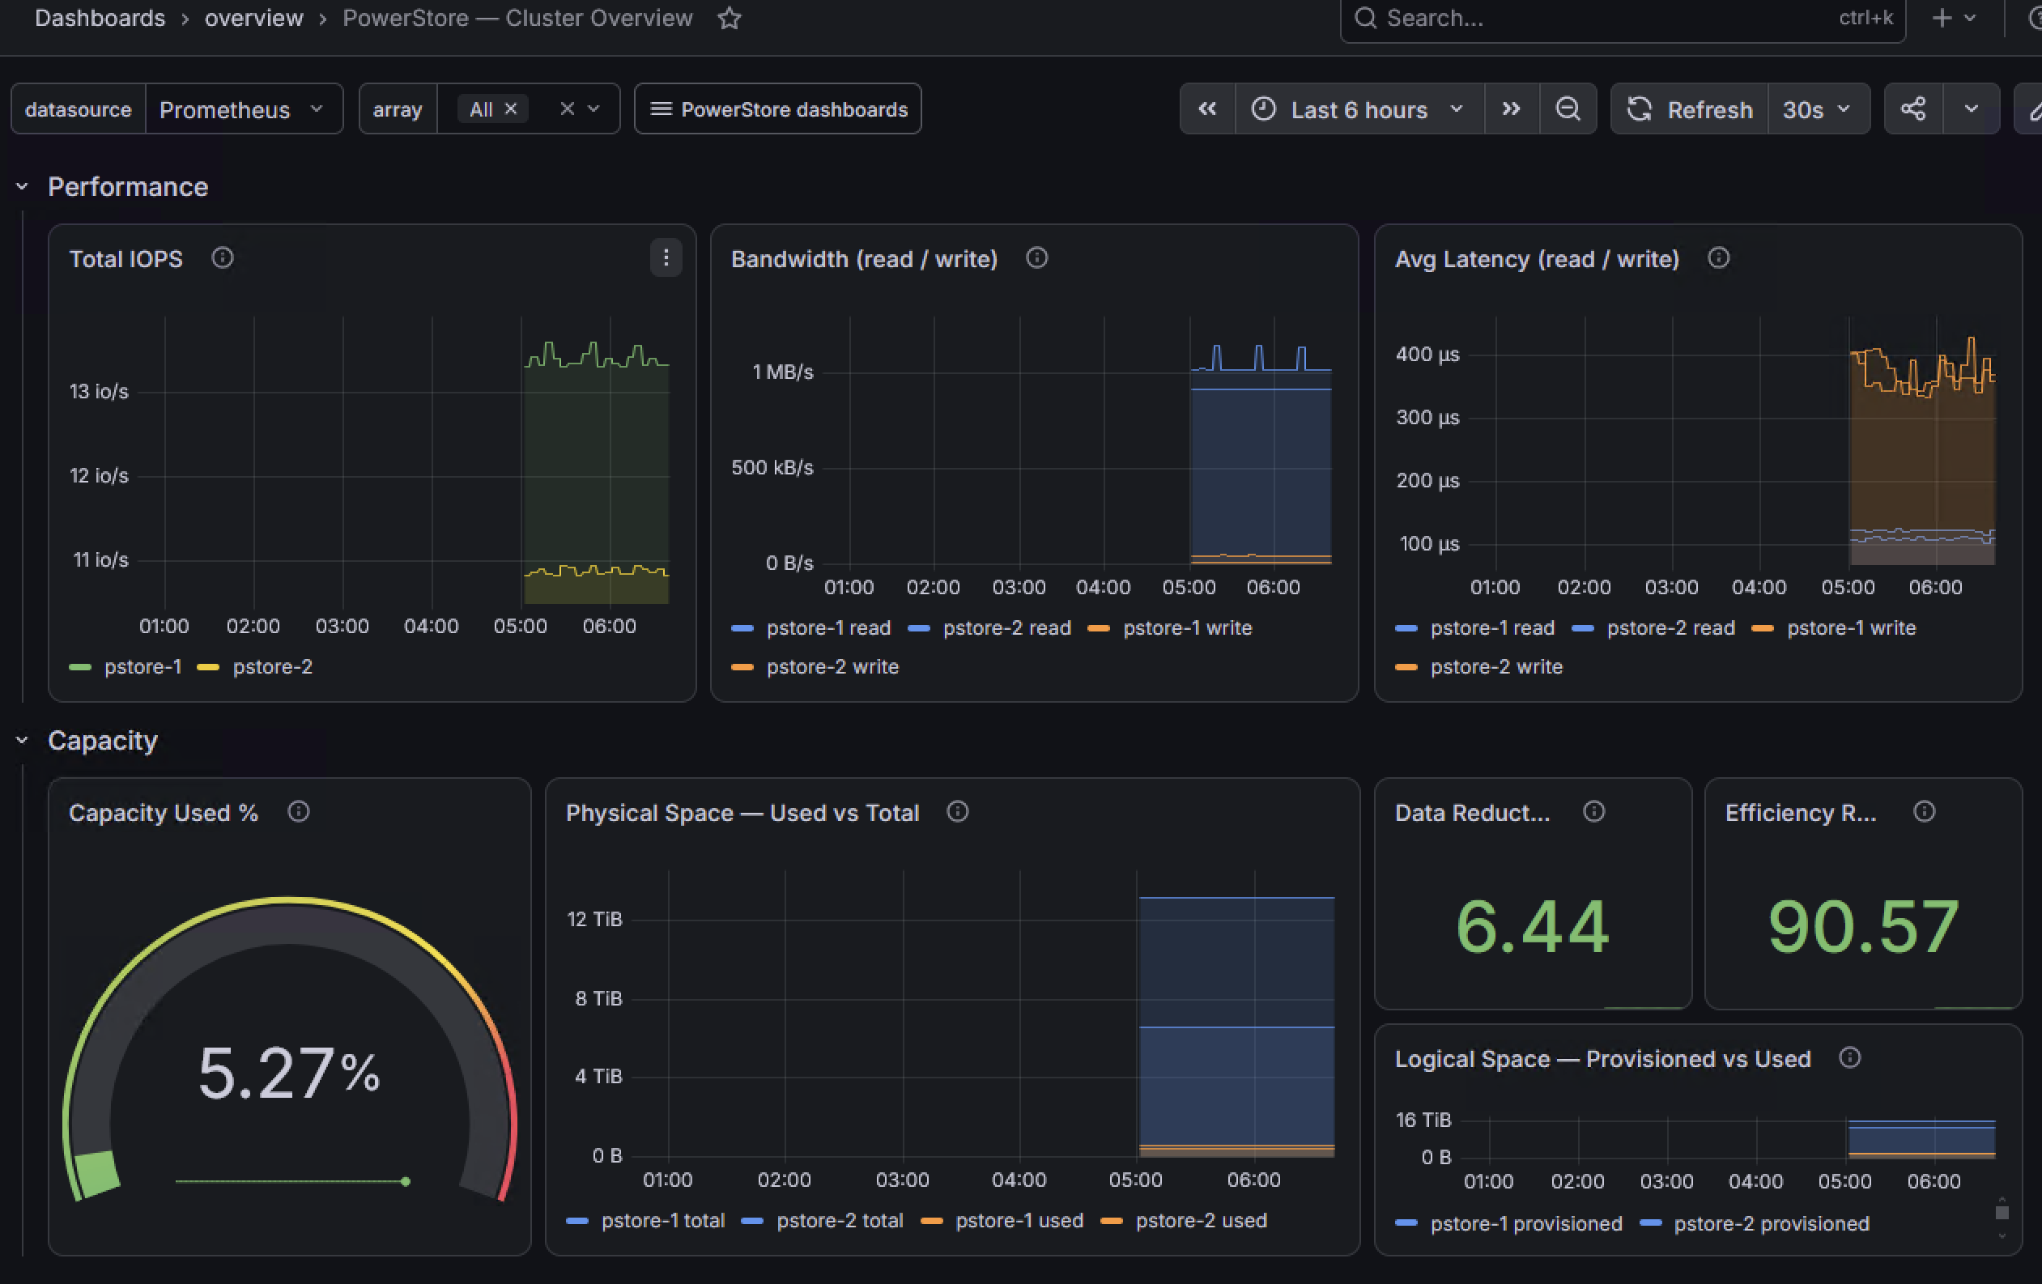Click the Refresh dashboard button

pyautogui.click(x=1689, y=108)
